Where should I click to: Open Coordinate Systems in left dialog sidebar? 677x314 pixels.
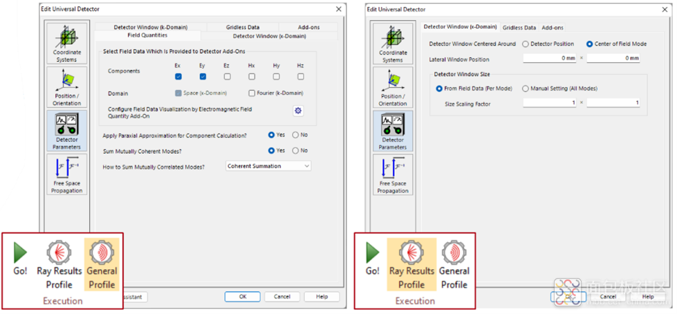click(x=67, y=43)
